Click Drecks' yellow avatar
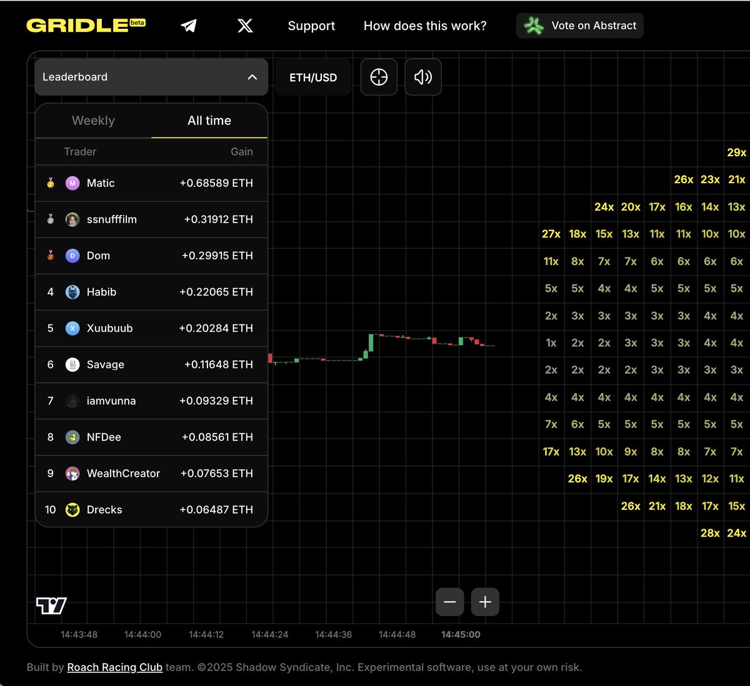750x686 pixels. pos(72,510)
